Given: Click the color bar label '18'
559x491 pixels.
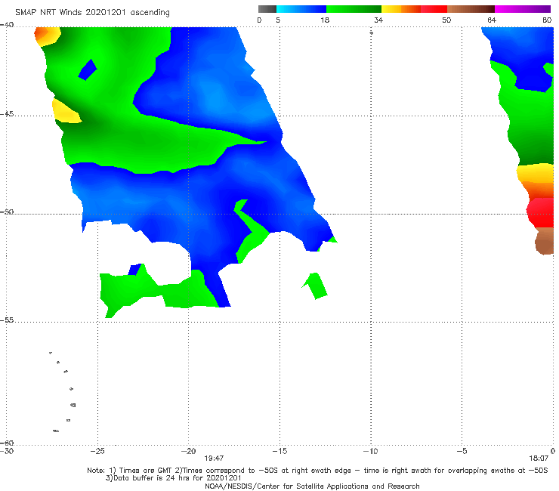Looking at the screenshot, I should click(325, 20).
